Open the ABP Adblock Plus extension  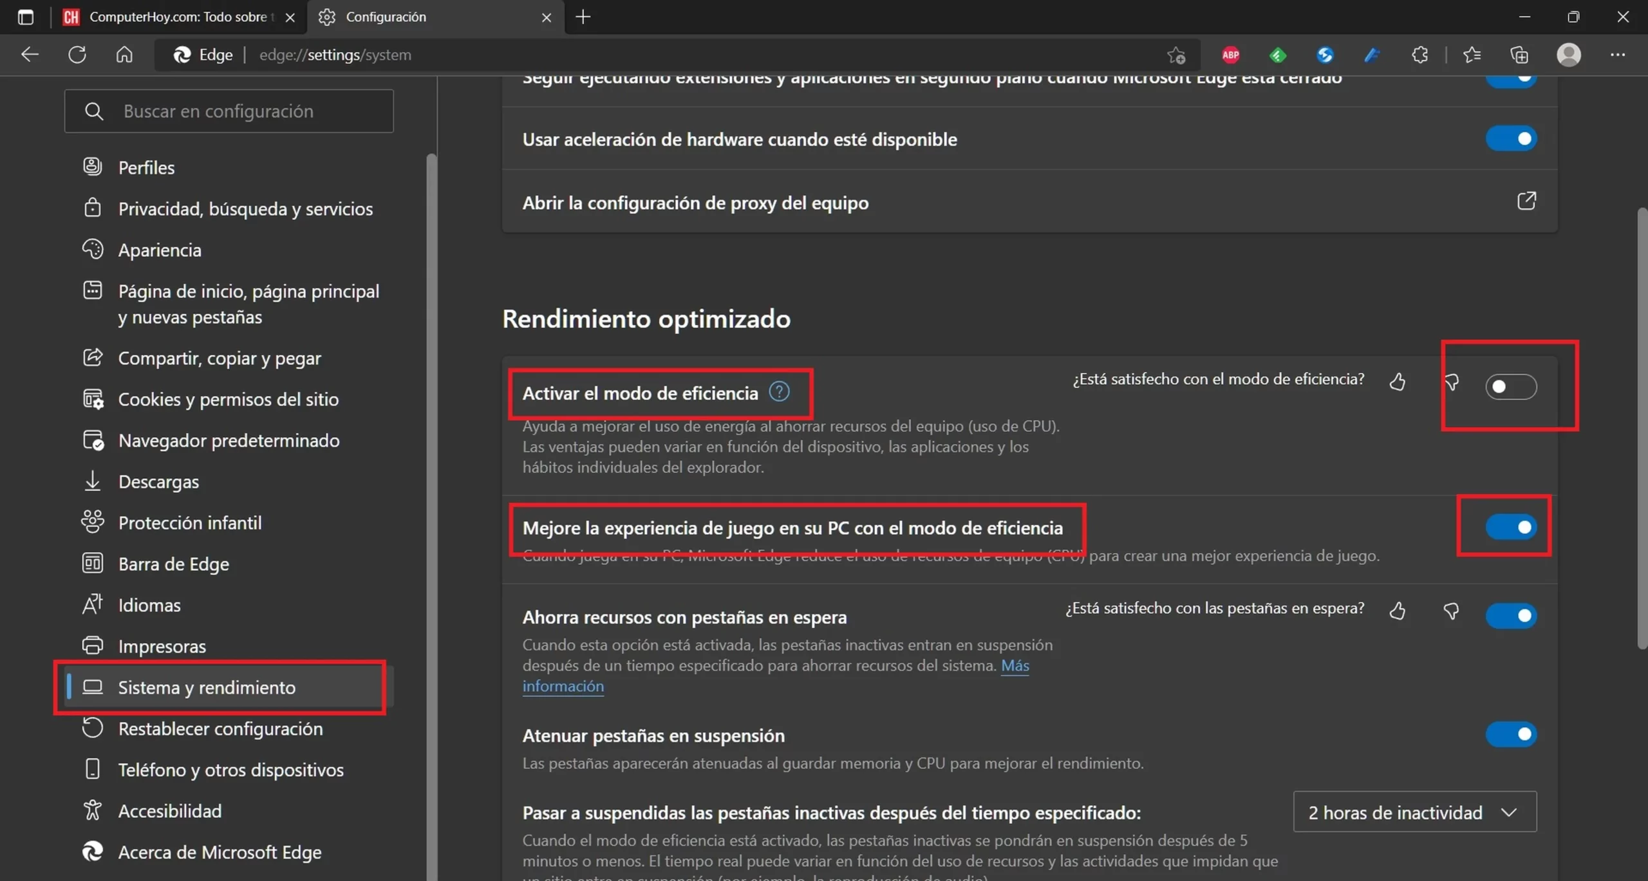pyautogui.click(x=1230, y=55)
